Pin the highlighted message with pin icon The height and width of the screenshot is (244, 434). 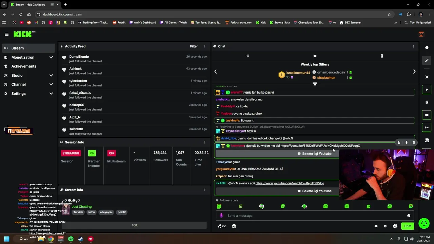click(x=406, y=143)
